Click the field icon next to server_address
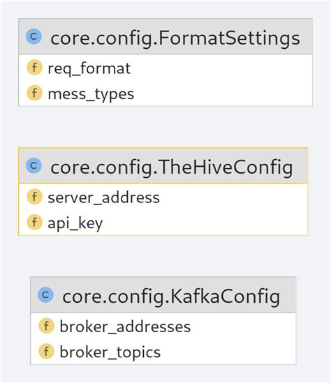The width and height of the screenshot is (331, 383). coord(34,197)
